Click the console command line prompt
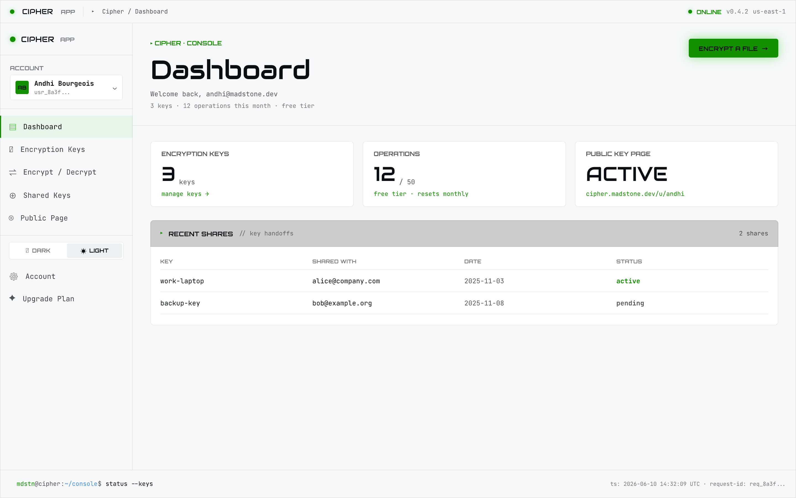 (85, 484)
